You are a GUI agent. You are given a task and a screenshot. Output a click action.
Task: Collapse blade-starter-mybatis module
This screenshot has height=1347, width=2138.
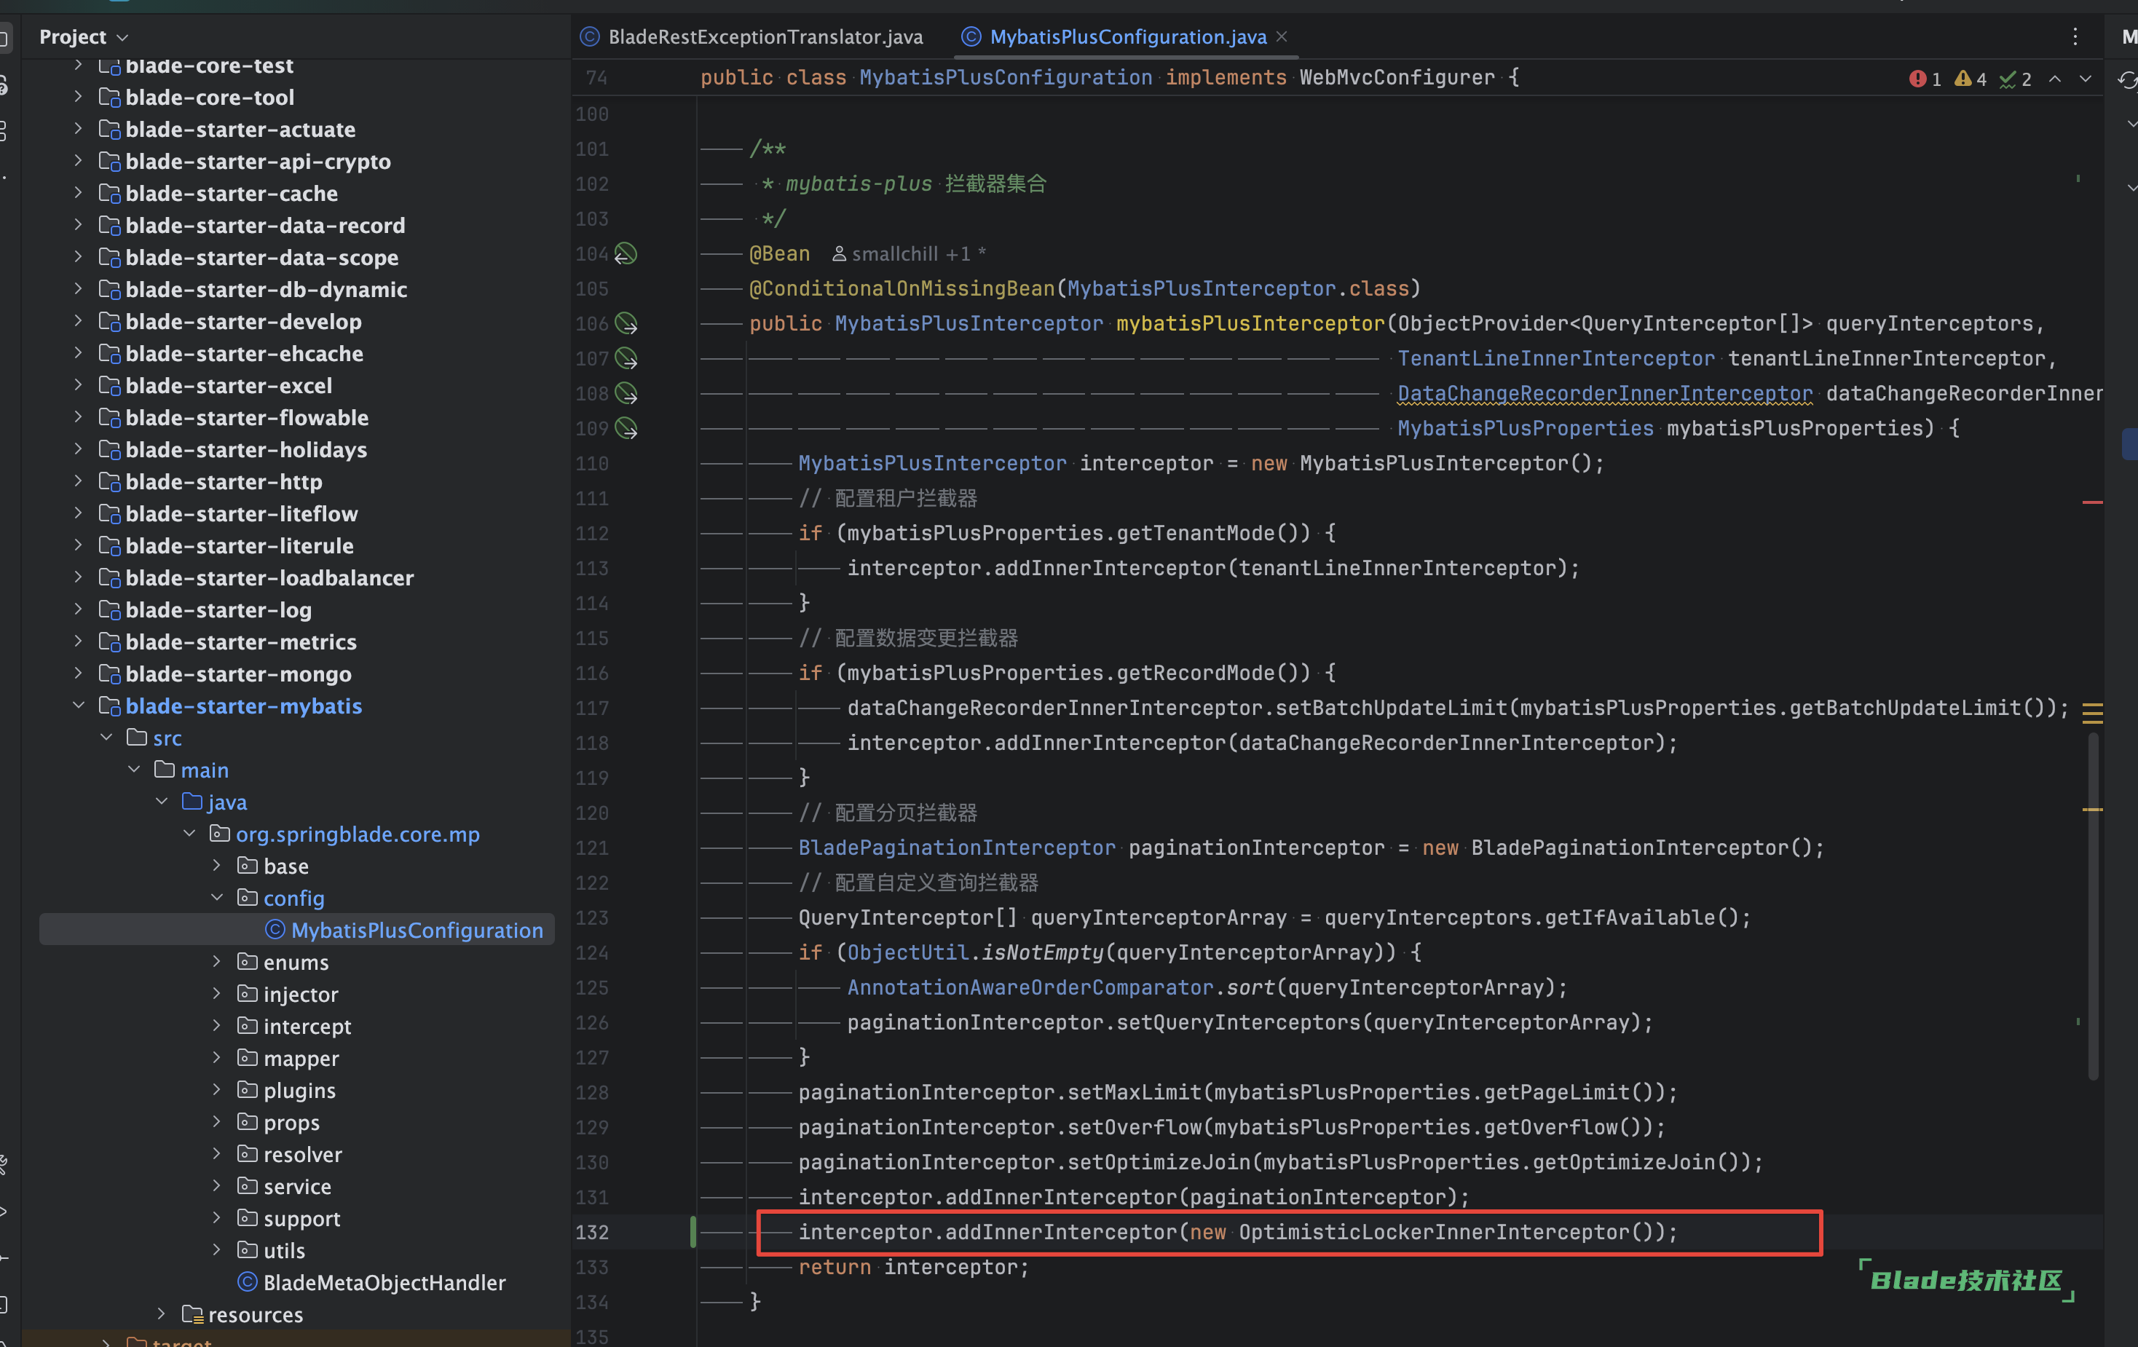point(78,705)
